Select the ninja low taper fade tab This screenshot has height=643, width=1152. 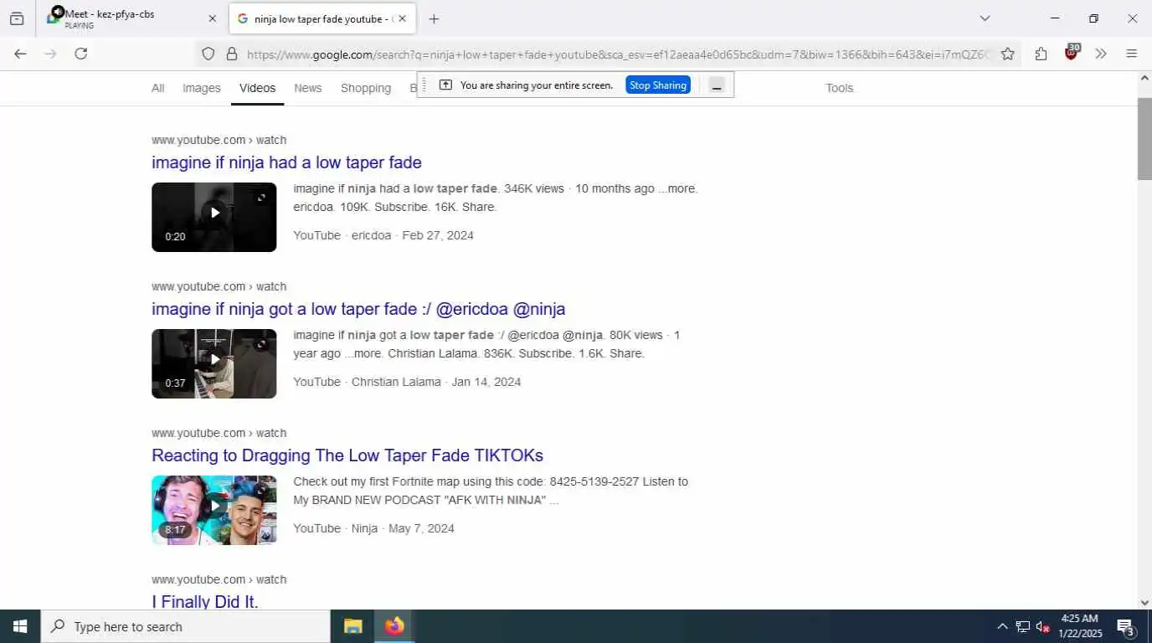321,18
